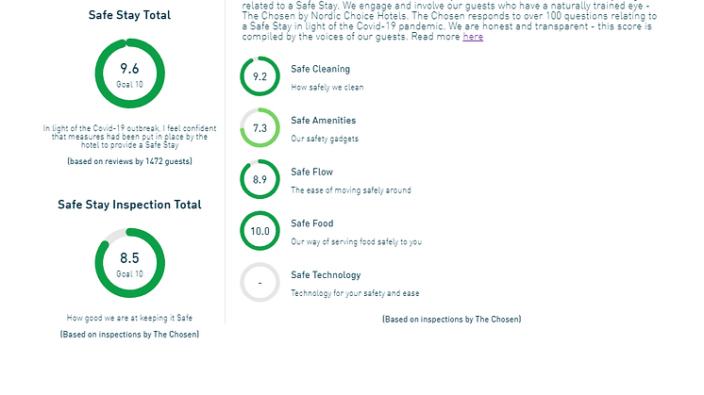Click 'How safely we clean' description
This screenshot has height=395, width=704.
point(327,88)
